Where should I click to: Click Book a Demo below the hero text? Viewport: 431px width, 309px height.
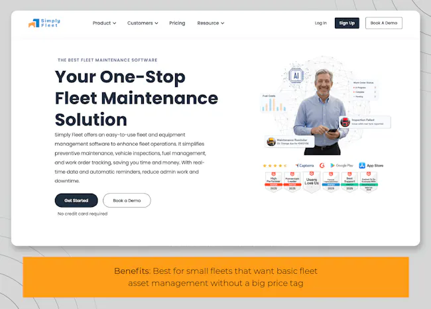[x=127, y=200]
